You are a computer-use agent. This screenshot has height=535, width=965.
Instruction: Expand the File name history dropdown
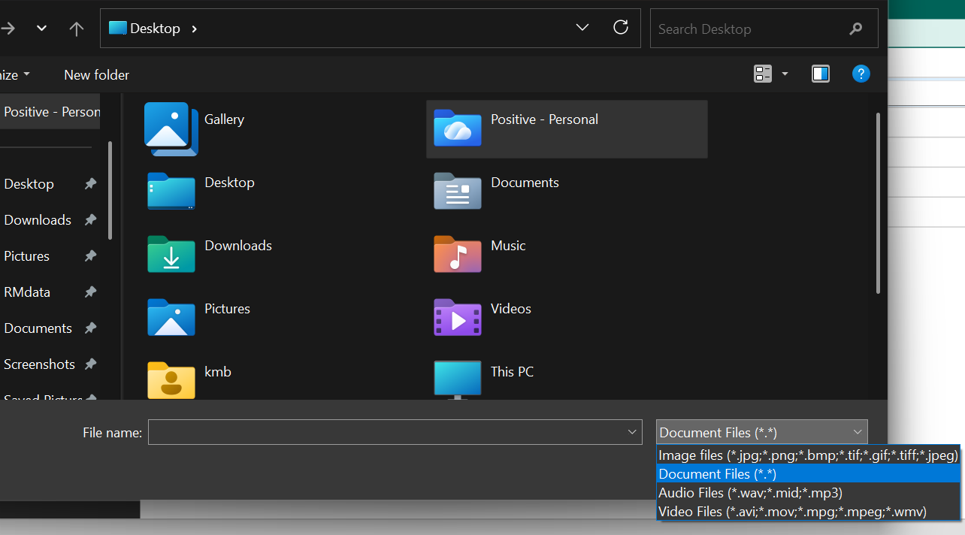pos(631,432)
